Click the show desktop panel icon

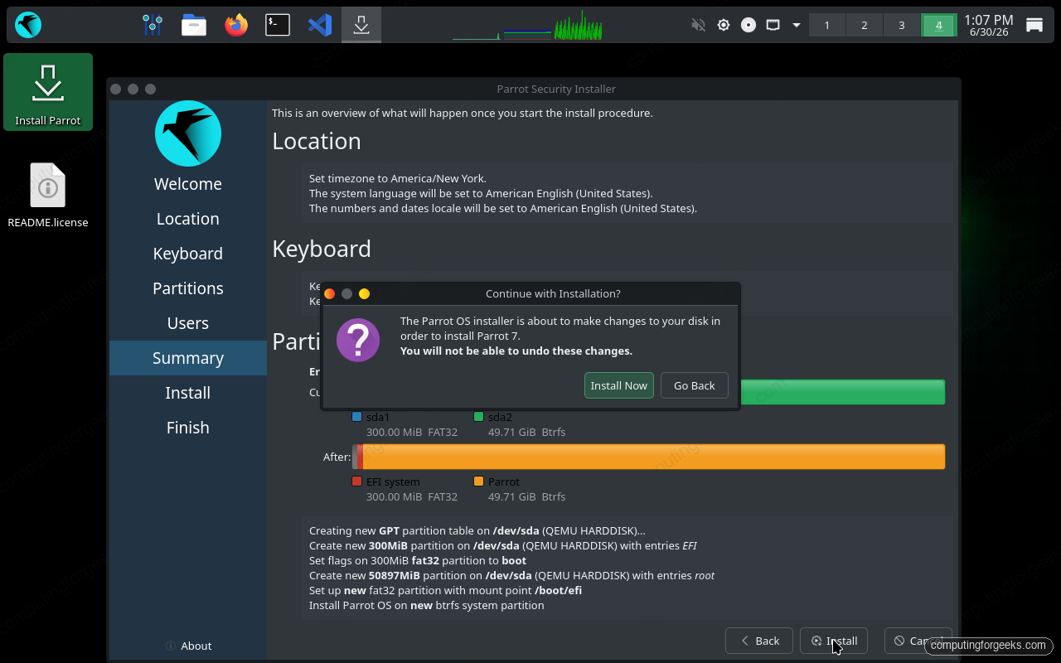tap(1034, 25)
